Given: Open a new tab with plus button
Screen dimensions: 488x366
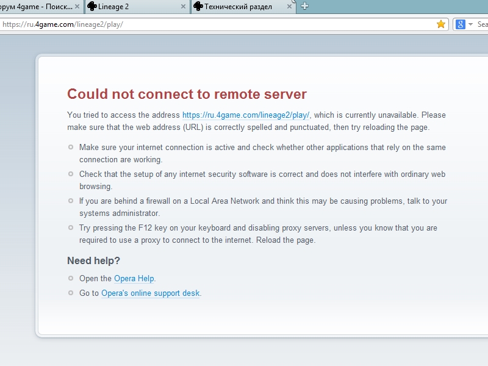Looking at the screenshot, I should (304, 6).
